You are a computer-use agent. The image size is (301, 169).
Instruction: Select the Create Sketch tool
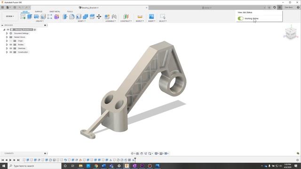[x=23, y=17]
